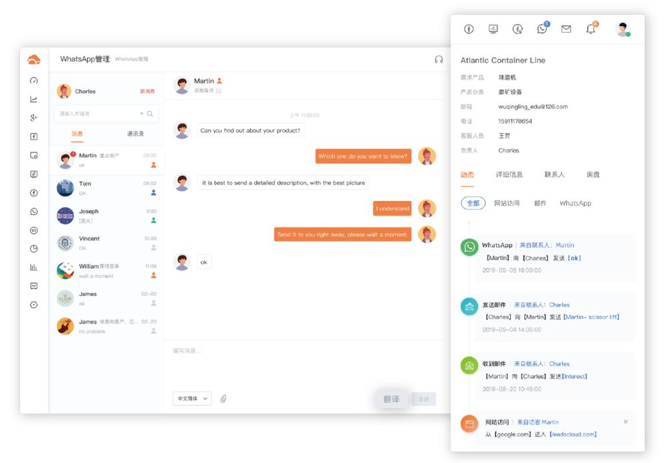Switch to the 联系人 tab in right panel
This screenshot has width=664, height=463.
point(555,173)
